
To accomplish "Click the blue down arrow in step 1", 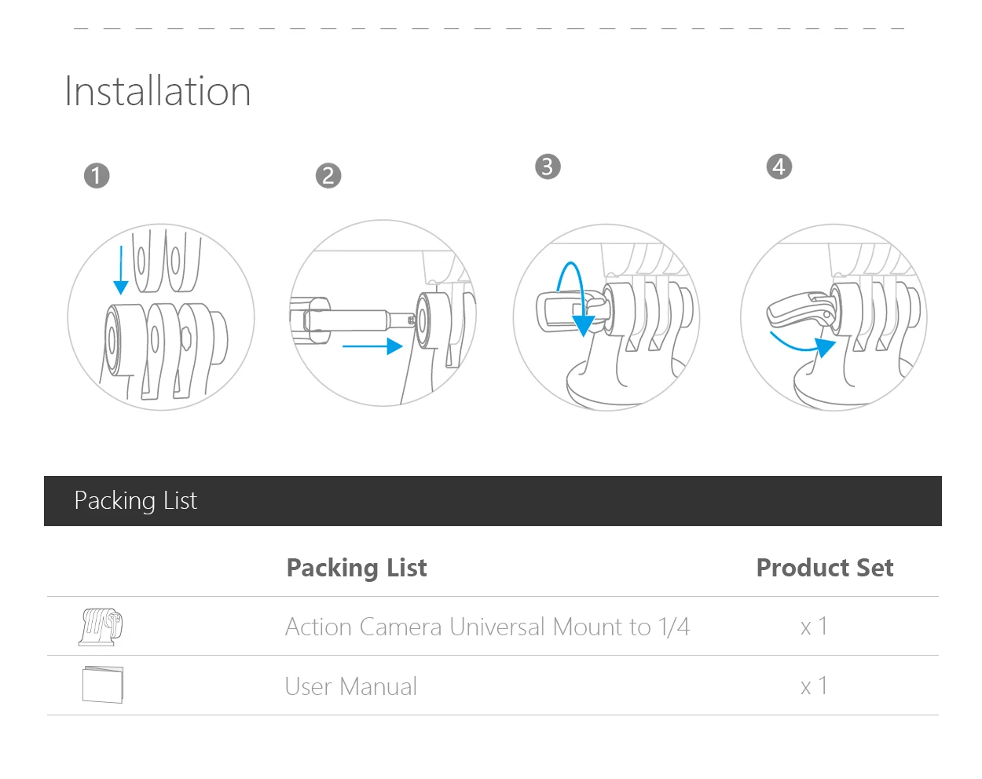I will point(121,270).
